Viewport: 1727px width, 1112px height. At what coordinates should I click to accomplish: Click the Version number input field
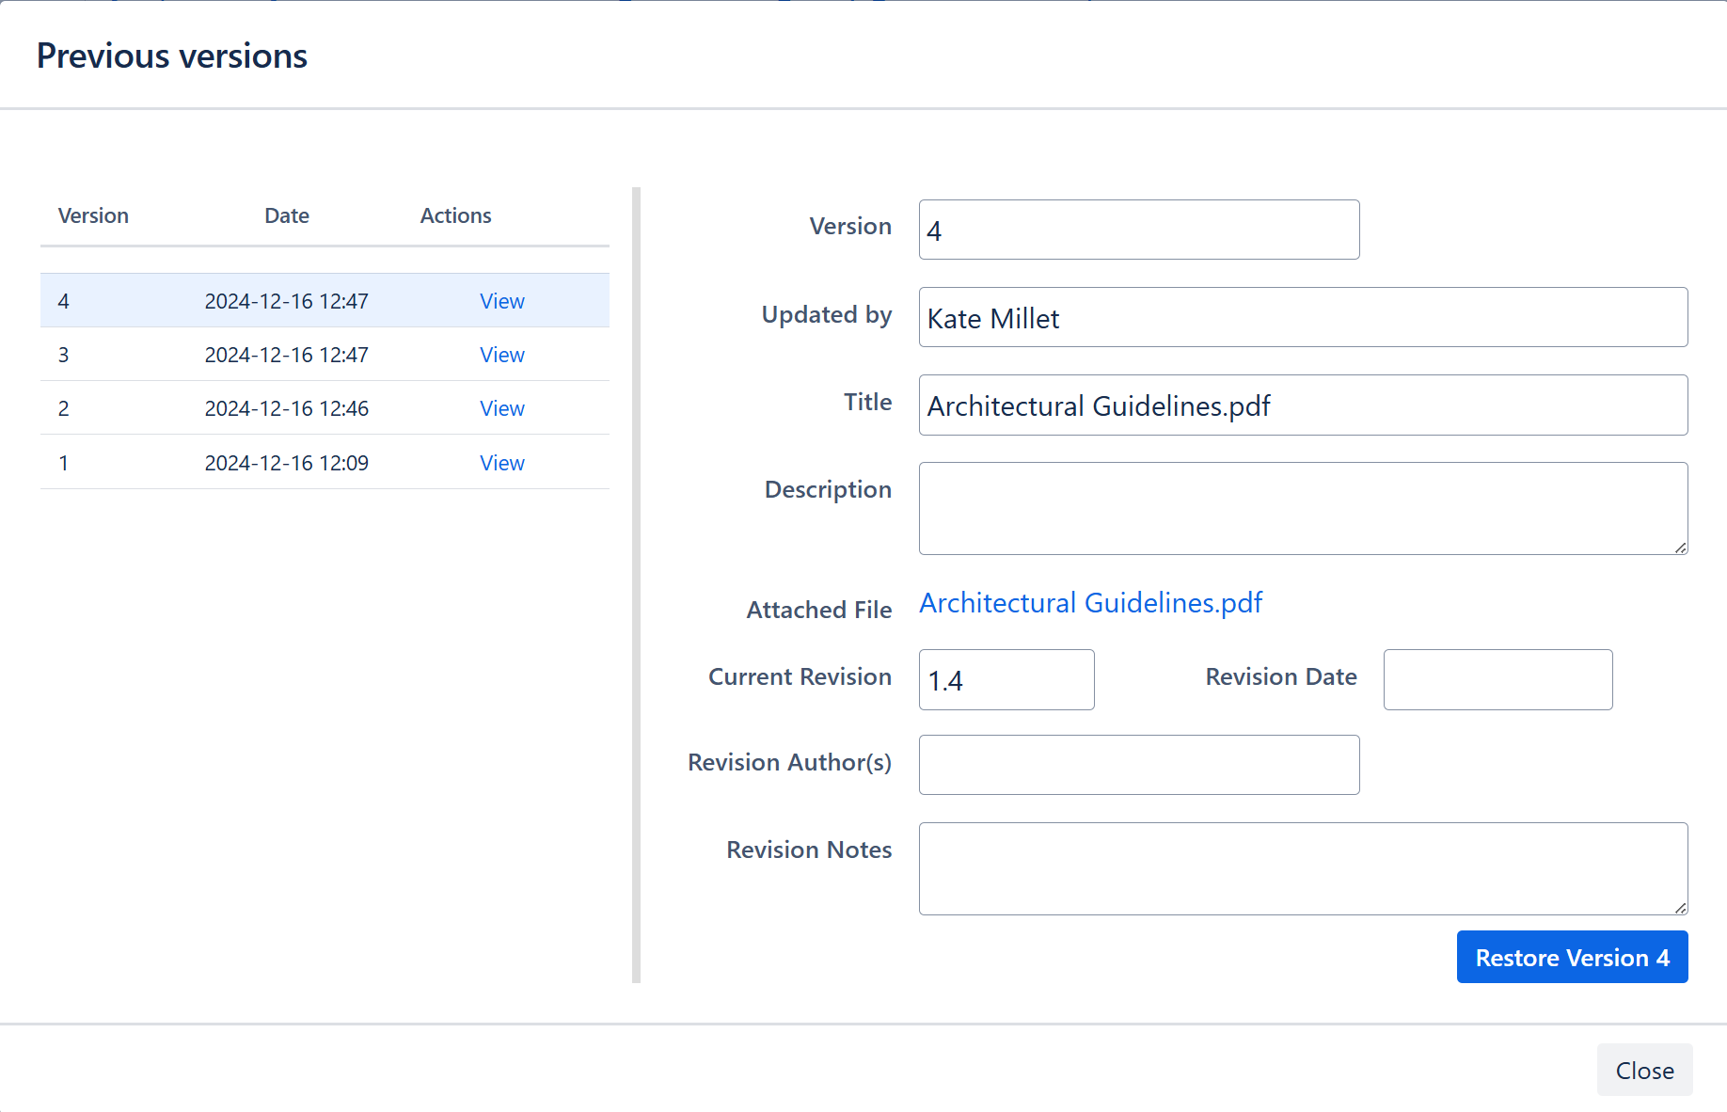[1138, 230]
